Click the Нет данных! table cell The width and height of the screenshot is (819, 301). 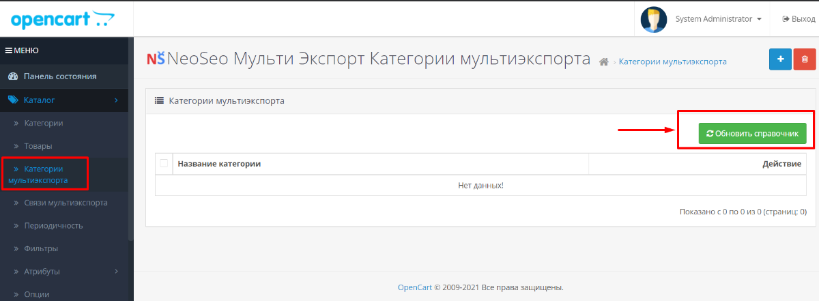tap(481, 185)
